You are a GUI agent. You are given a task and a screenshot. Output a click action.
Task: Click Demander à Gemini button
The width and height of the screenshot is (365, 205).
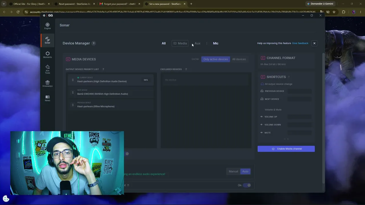320,4
